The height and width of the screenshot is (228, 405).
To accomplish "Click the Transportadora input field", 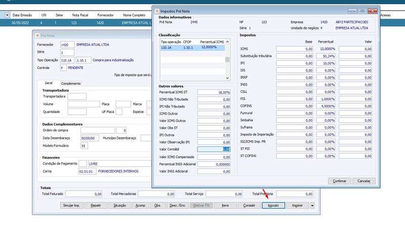I will click(77, 96).
